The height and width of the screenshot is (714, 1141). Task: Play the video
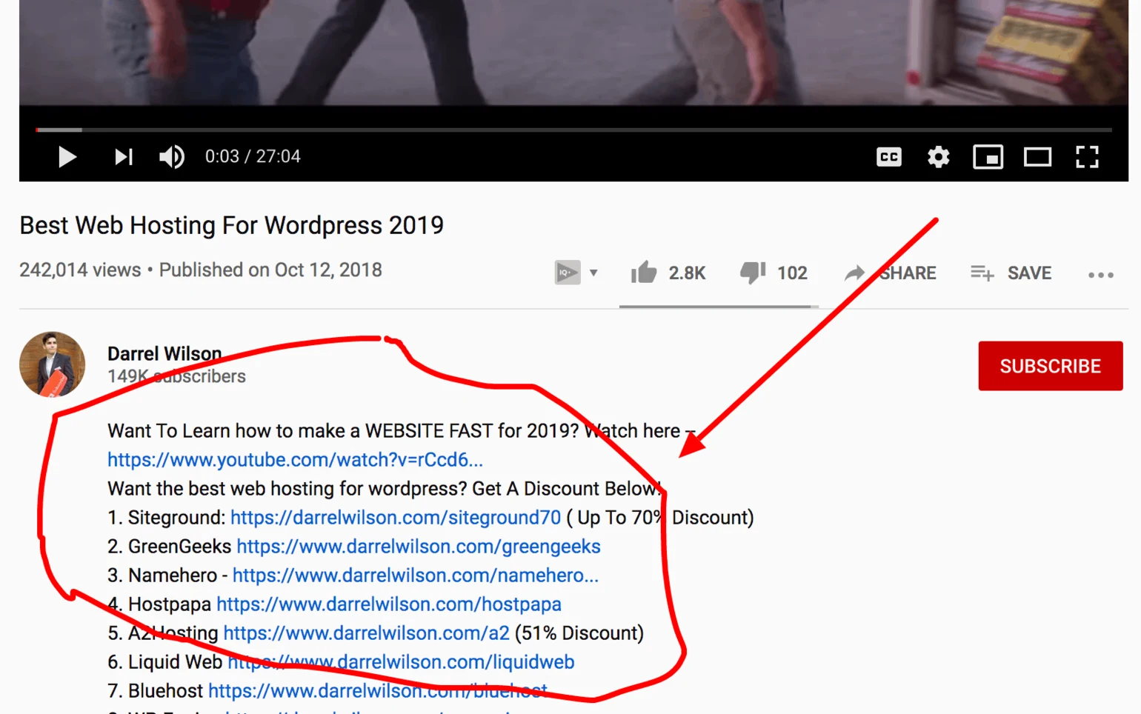[x=67, y=157]
